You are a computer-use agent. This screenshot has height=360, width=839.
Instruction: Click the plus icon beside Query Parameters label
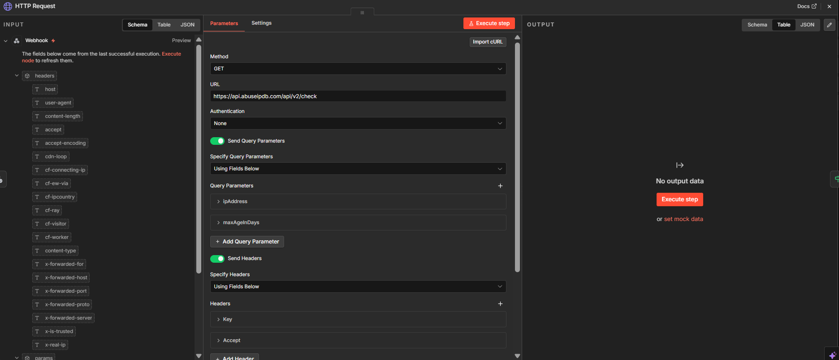coord(500,186)
